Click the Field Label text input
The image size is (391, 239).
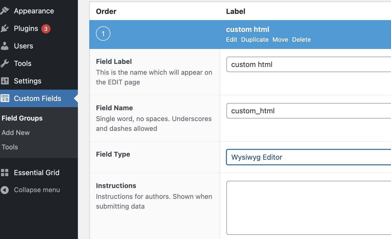[x=308, y=64]
